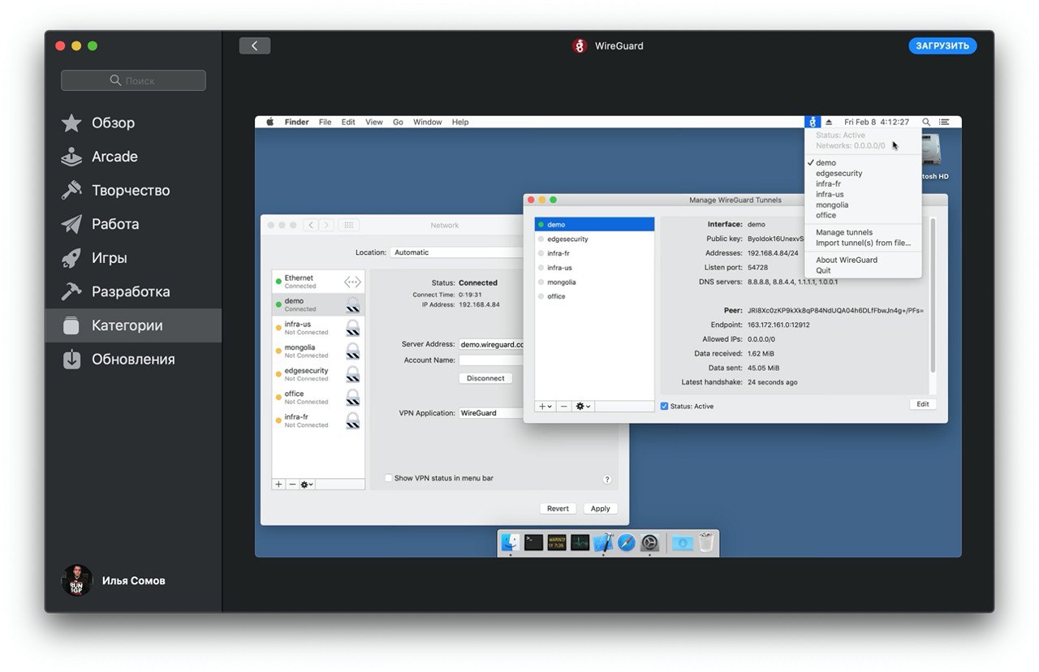The width and height of the screenshot is (1039, 672).
Task: Toggle checked demo tunnel in the status menu
Action: coord(863,162)
